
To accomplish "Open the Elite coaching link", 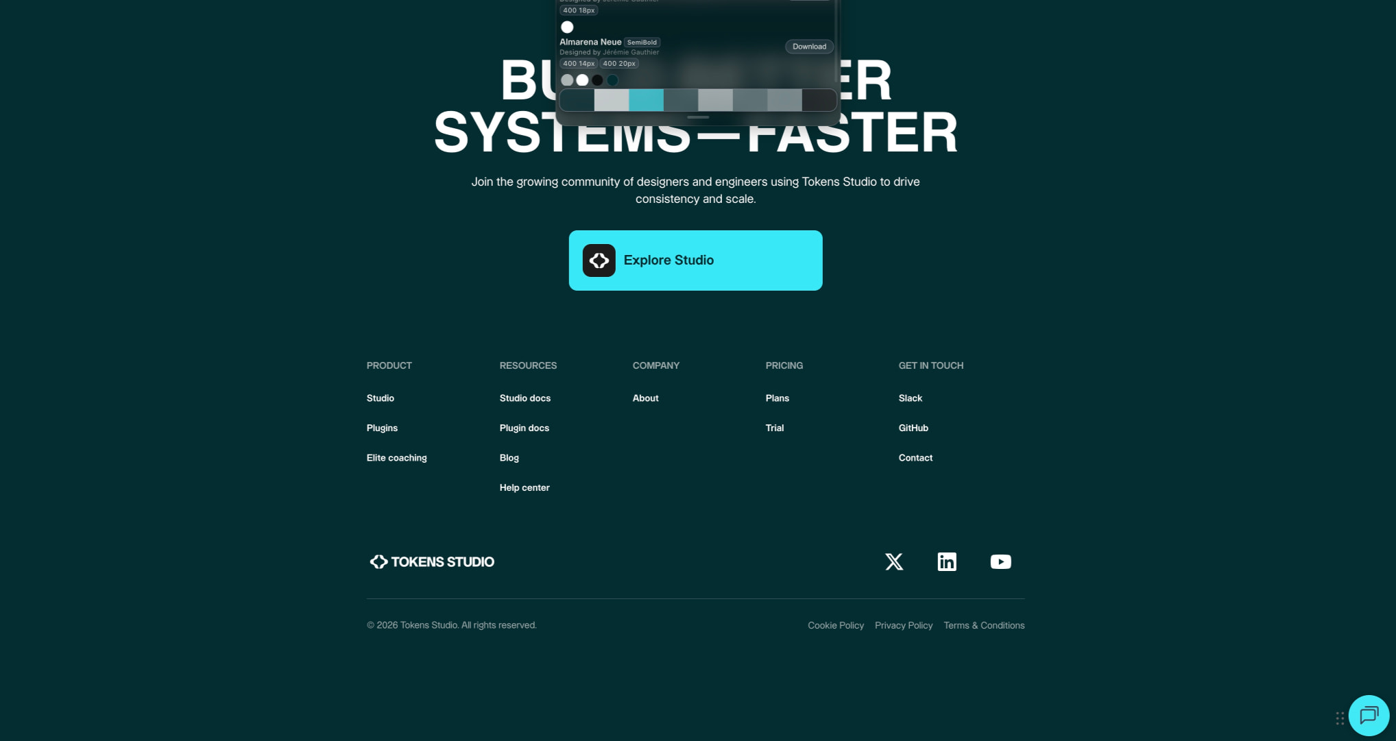I will tap(397, 458).
